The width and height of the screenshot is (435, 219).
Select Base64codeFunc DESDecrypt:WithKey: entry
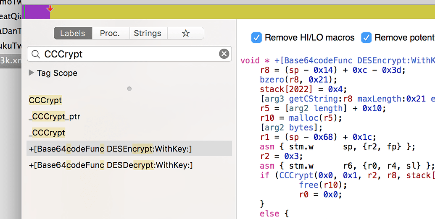(x=111, y=165)
